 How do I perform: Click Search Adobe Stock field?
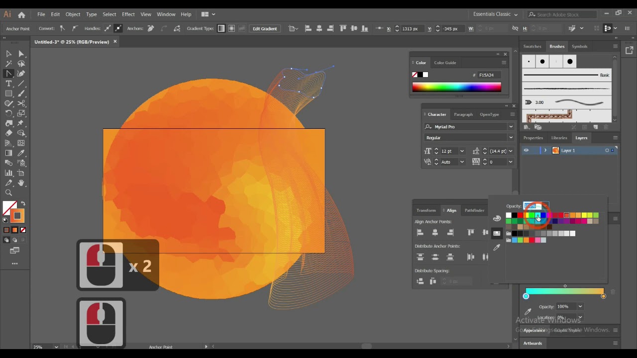562,14
